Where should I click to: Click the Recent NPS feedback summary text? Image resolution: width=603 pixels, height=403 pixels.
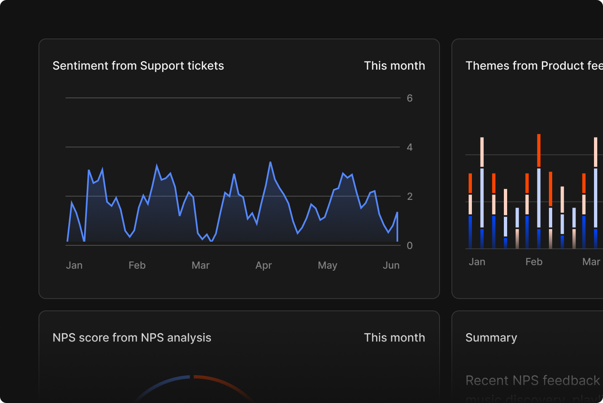(533, 380)
